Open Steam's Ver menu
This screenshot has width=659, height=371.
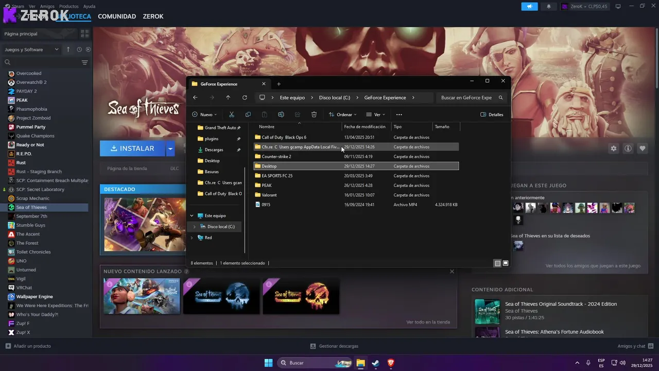pos(32,6)
